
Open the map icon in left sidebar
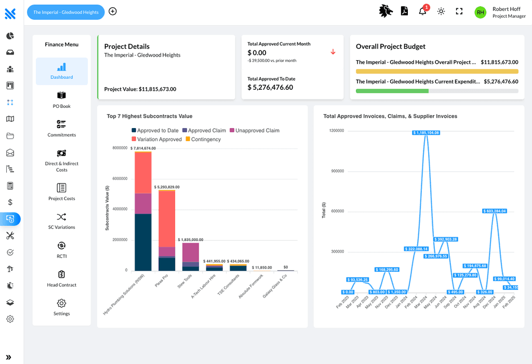(10, 119)
